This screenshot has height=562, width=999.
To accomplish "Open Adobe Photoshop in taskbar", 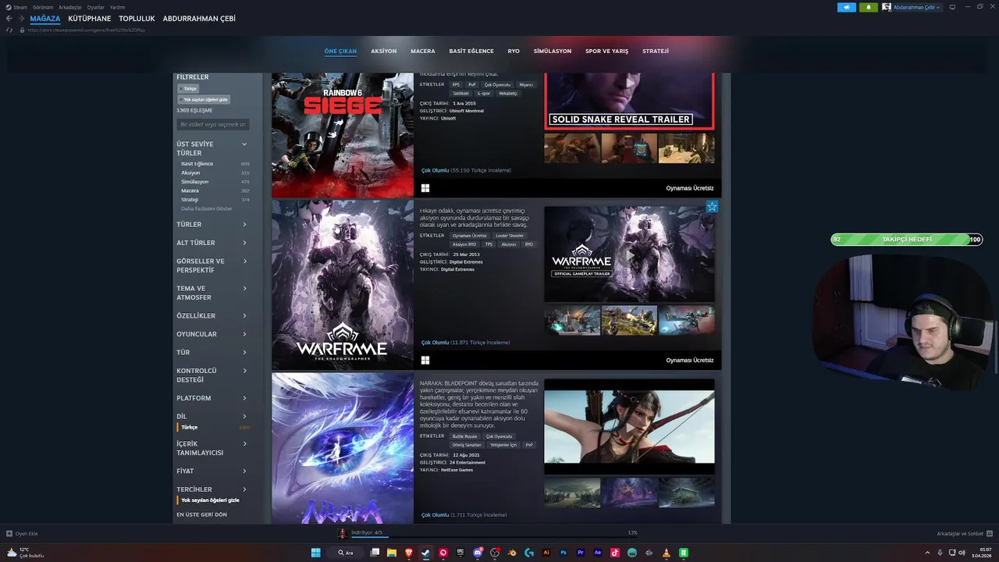I will coord(563,553).
